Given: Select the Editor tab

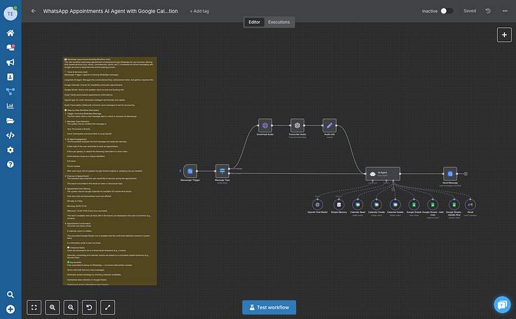Looking at the screenshot, I should pyautogui.click(x=254, y=22).
